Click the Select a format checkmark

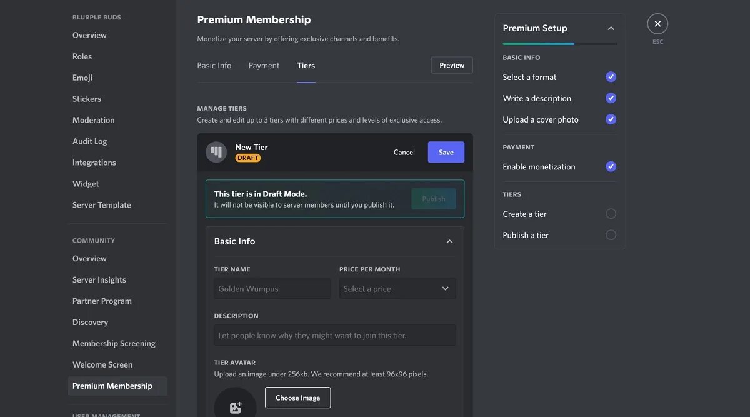[611, 77]
